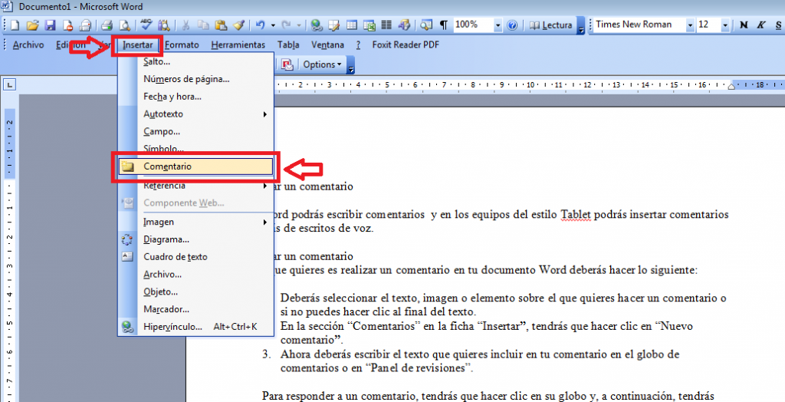The height and width of the screenshot is (402, 785).
Task: Insert an Excel worksheet icon
Action: click(x=370, y=25)
